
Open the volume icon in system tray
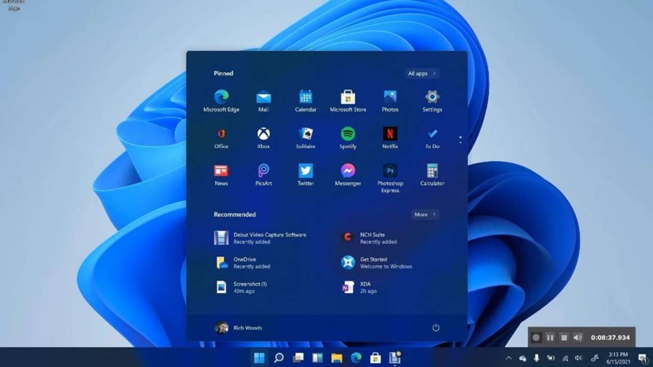tap(579, 358)
